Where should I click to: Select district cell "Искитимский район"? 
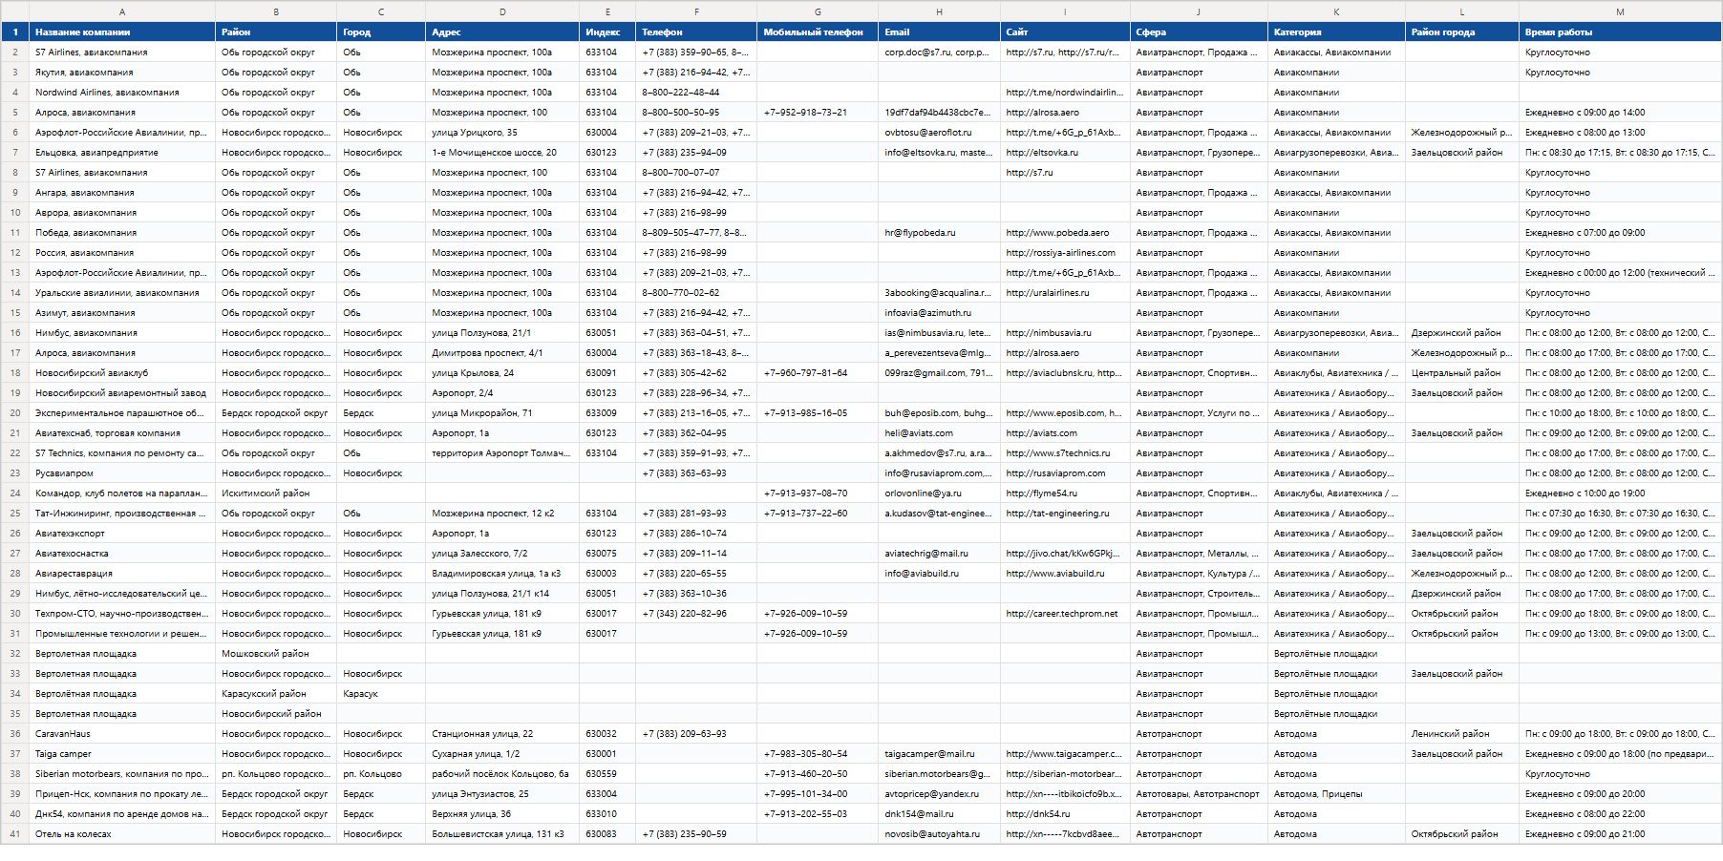[x=276, y=493]
